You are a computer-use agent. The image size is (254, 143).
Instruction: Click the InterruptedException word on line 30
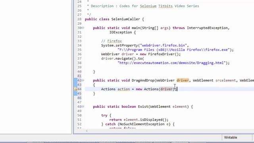point(207,28)
